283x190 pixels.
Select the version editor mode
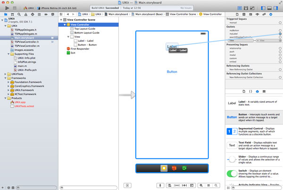[252, 8]
